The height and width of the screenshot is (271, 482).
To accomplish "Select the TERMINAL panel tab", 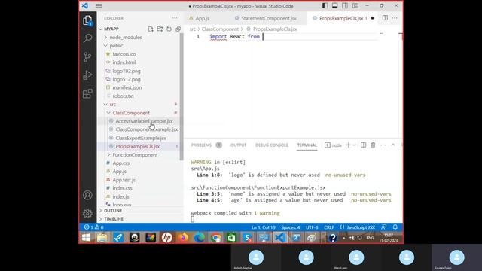I will [x=307, y=145].
